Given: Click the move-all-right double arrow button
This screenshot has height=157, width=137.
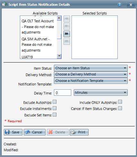Looking at the screenshot, I should (x=67, y=34).
